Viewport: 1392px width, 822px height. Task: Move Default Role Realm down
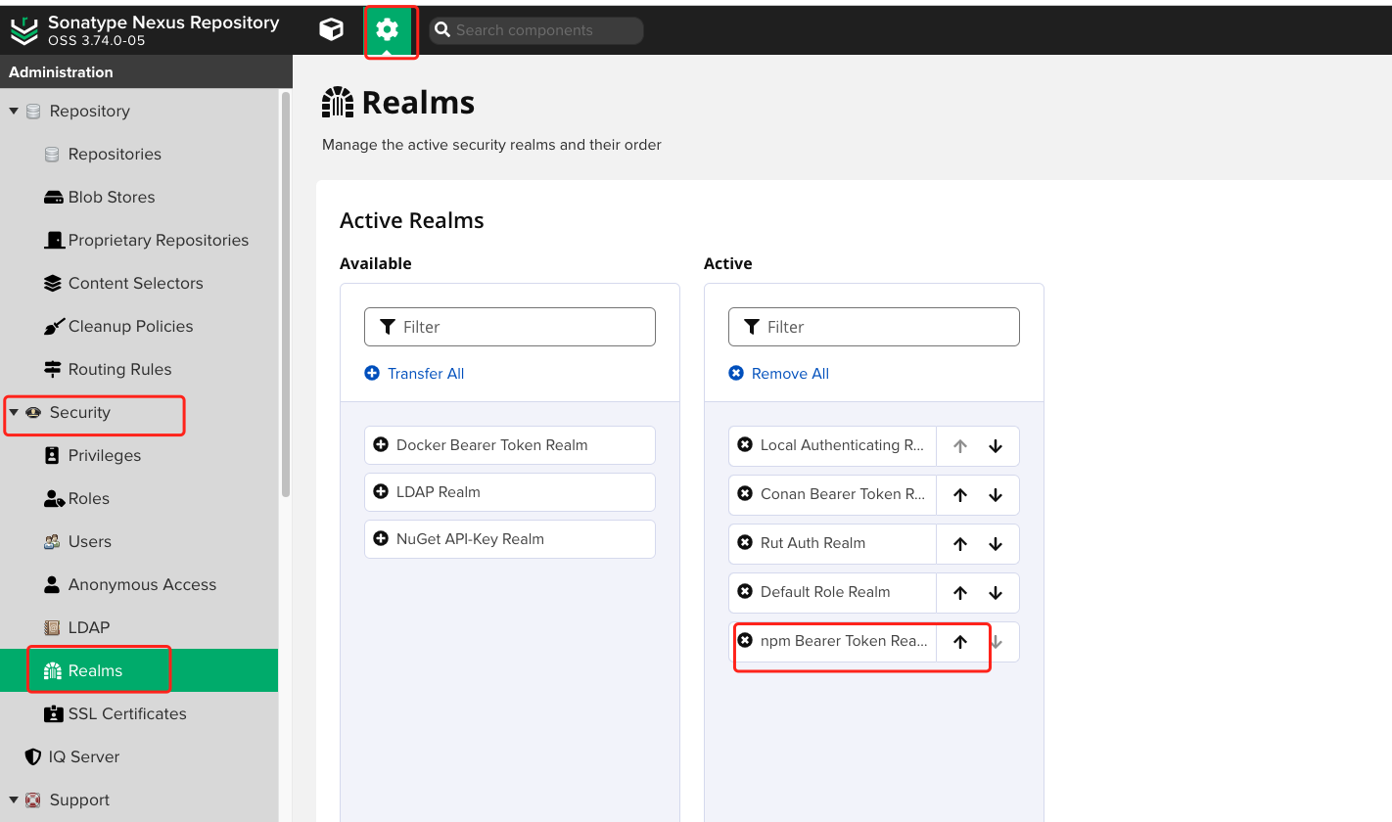[x=996, y=593]
